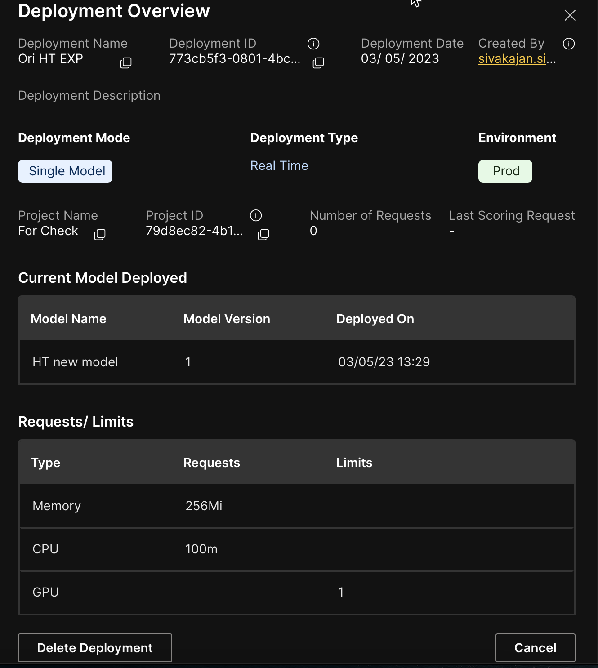
Task: Copy the project name For Check
Action: click(x=100, y=234)
